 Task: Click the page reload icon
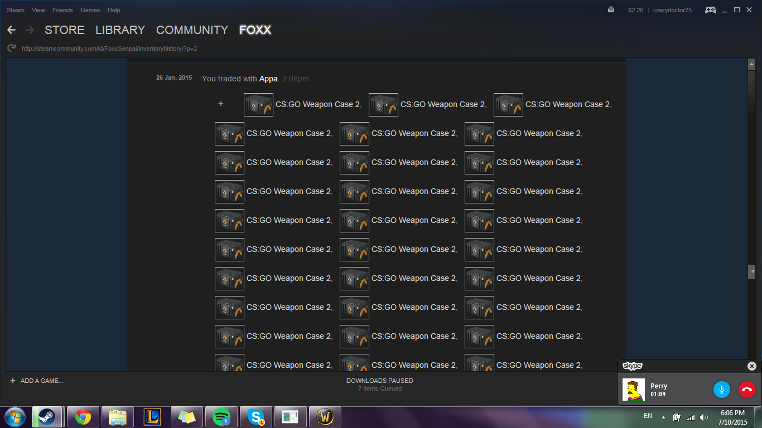click(x=11, y=48)
